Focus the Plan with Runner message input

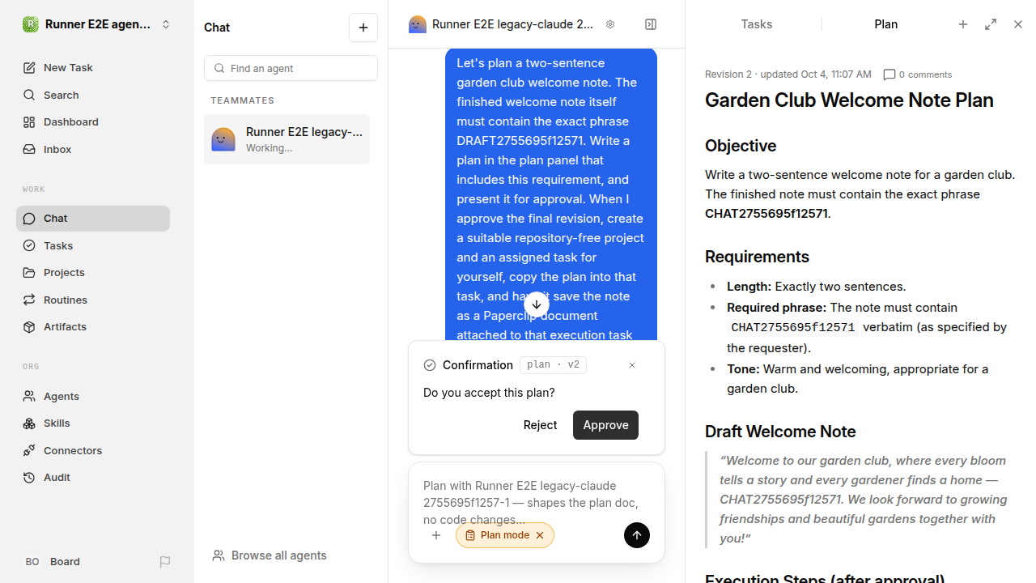(536, 502)
